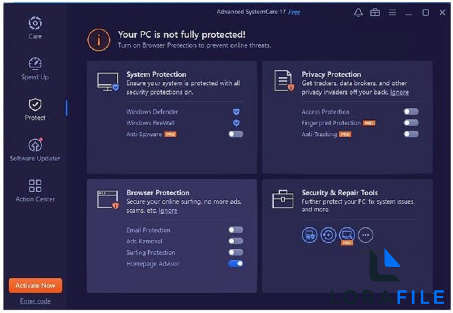Open the toolbox icon in title bar
Screen dimensions: 453x313
[x=375, y=12]
